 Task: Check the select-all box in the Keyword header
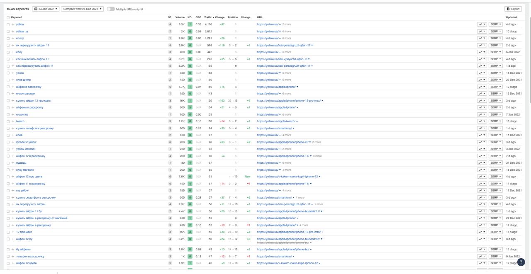tap(8, 17)
